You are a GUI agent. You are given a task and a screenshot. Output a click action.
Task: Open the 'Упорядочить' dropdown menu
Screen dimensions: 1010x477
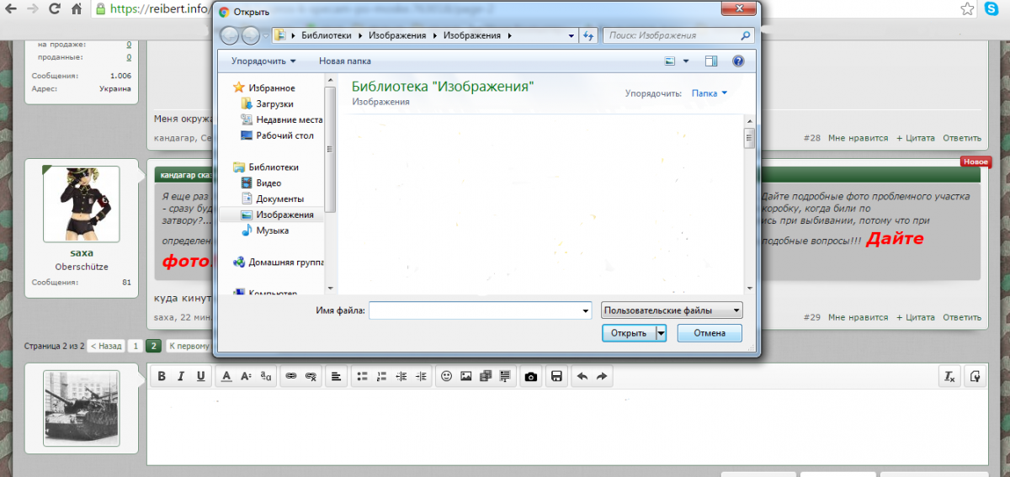point(263,61)
